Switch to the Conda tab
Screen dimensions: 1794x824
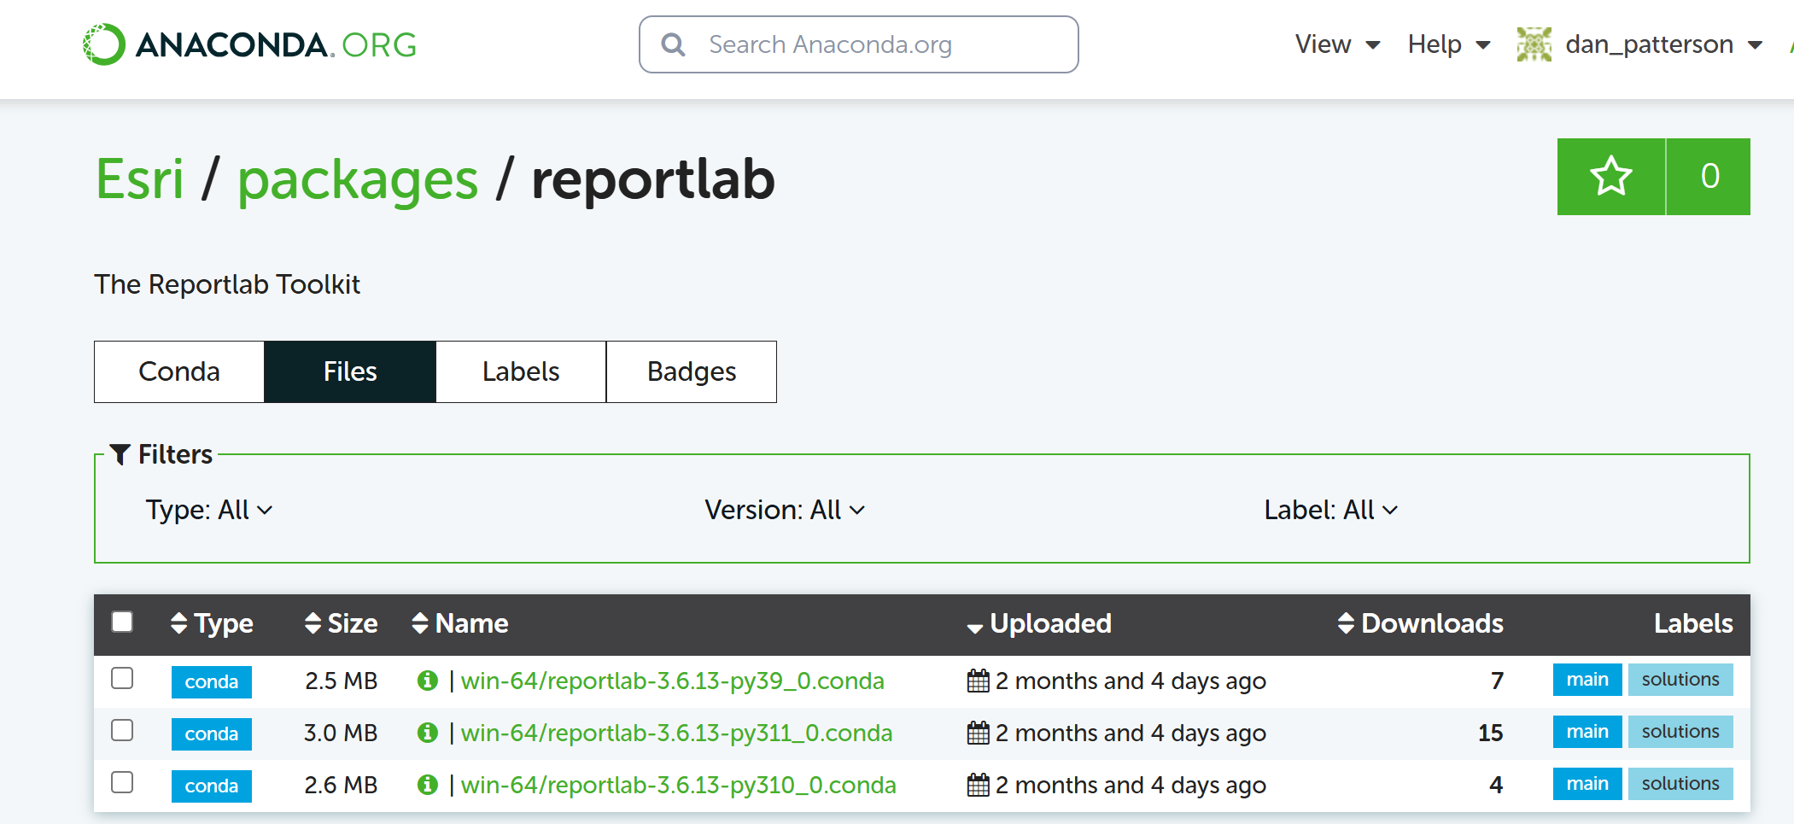(178, 371)
